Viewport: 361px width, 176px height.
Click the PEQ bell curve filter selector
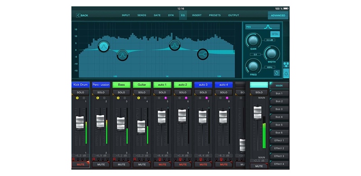pyautogui.click(x=263, y=27)
